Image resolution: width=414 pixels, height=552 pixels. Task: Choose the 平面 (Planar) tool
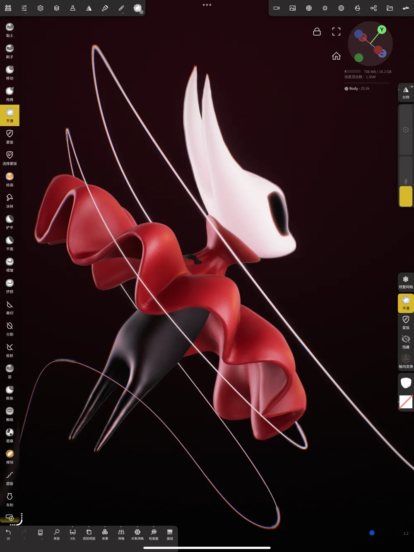[10, 243]
